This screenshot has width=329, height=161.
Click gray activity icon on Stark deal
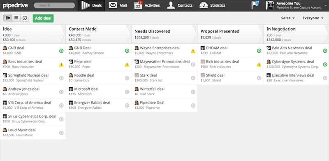(x=193, y=78)
